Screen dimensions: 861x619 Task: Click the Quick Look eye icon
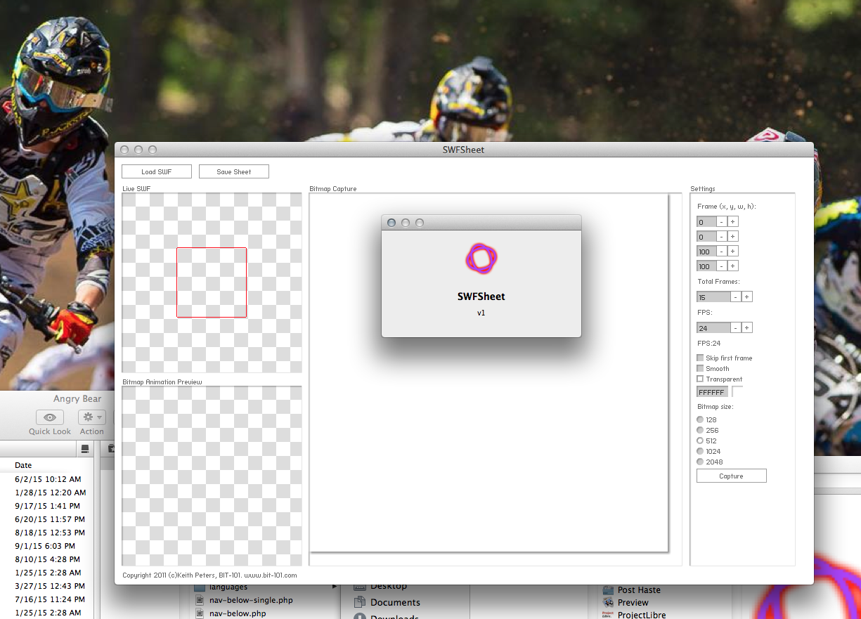pyautogui.click(x=50, y=417)
